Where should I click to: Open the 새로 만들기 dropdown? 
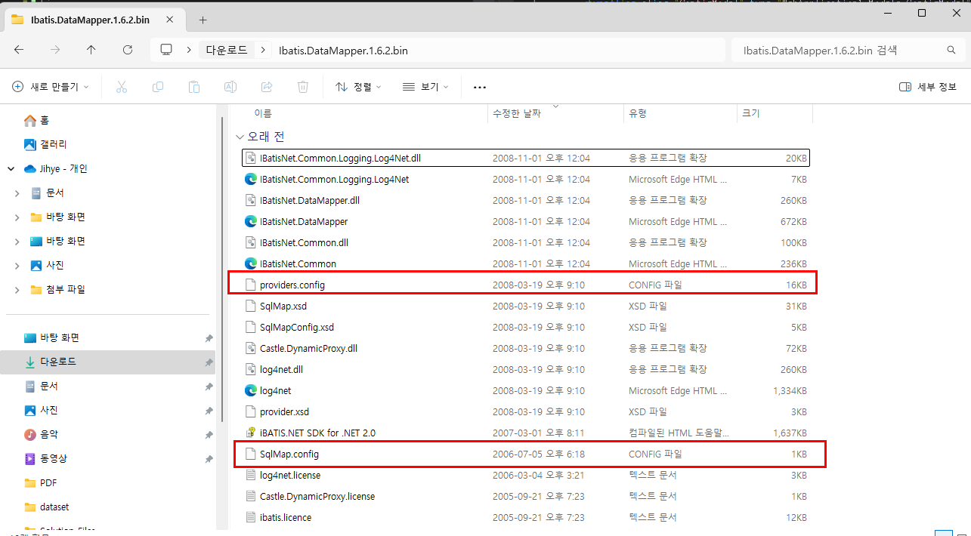pos(51,87)
